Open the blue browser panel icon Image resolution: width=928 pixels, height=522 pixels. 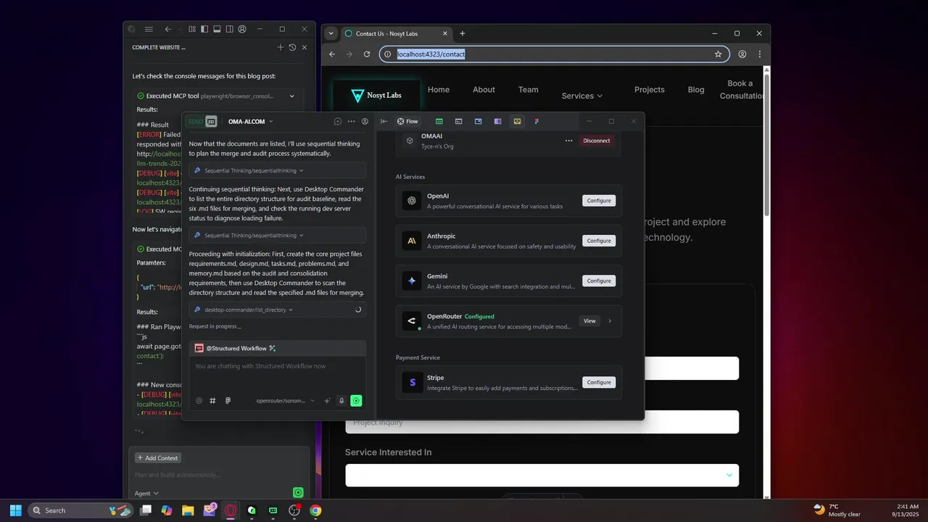click(478, 122)
